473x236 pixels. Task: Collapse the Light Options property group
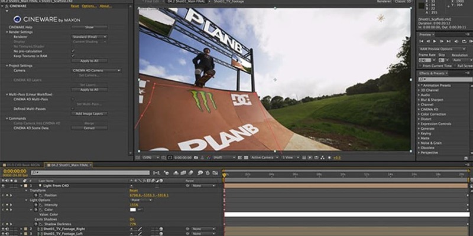(26, 200)
